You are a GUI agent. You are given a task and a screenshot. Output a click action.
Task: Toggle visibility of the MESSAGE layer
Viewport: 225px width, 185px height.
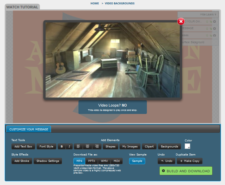(x=207, y=28)
